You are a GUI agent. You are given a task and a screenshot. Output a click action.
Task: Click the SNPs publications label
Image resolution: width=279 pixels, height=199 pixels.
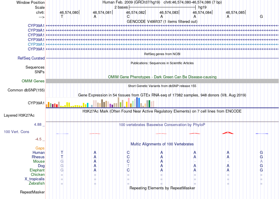(x=40, y=72)
